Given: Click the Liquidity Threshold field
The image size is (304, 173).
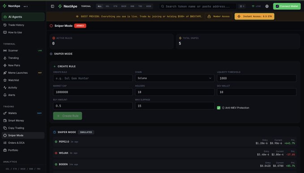Looking at the screenshot, I should pyautogui.click(x=257, y=78).
